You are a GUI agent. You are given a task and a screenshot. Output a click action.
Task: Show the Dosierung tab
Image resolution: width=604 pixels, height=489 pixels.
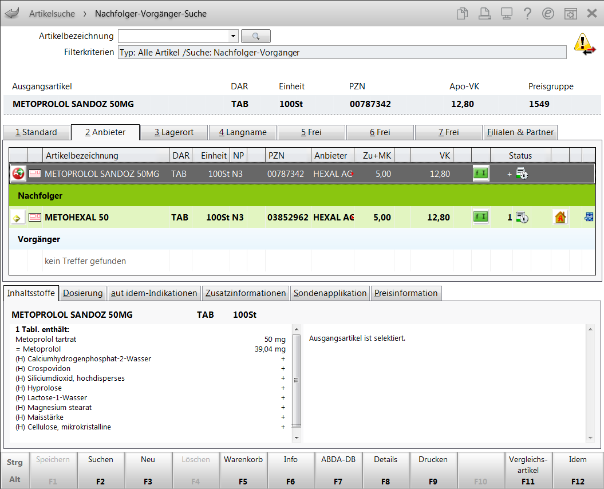coord(83,293)
